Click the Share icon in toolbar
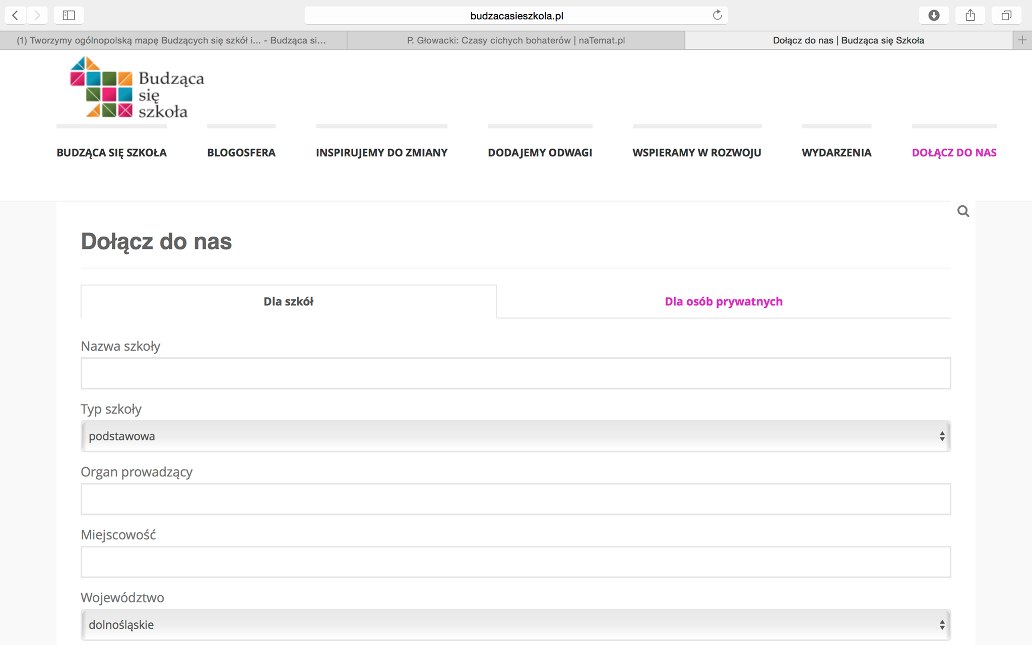 coord(970,15)
